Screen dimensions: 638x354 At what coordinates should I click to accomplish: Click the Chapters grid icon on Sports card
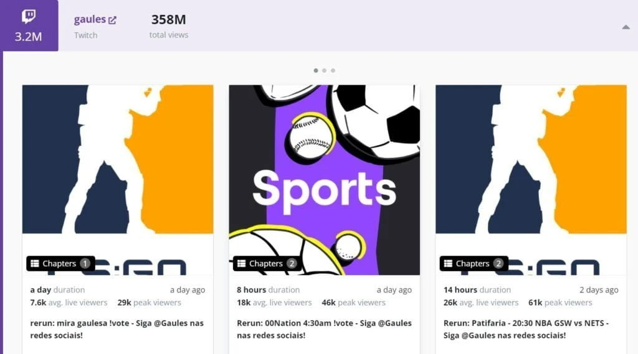242,263
